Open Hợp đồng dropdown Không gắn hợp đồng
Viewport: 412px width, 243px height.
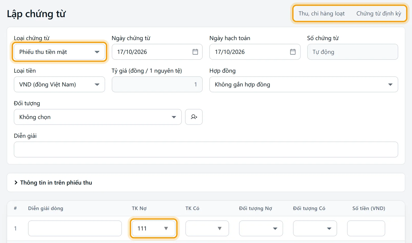pos(304,84)
